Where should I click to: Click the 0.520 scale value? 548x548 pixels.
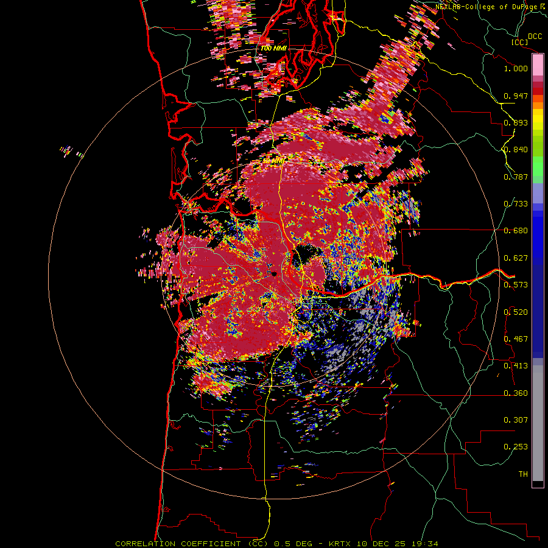(516, 312)
